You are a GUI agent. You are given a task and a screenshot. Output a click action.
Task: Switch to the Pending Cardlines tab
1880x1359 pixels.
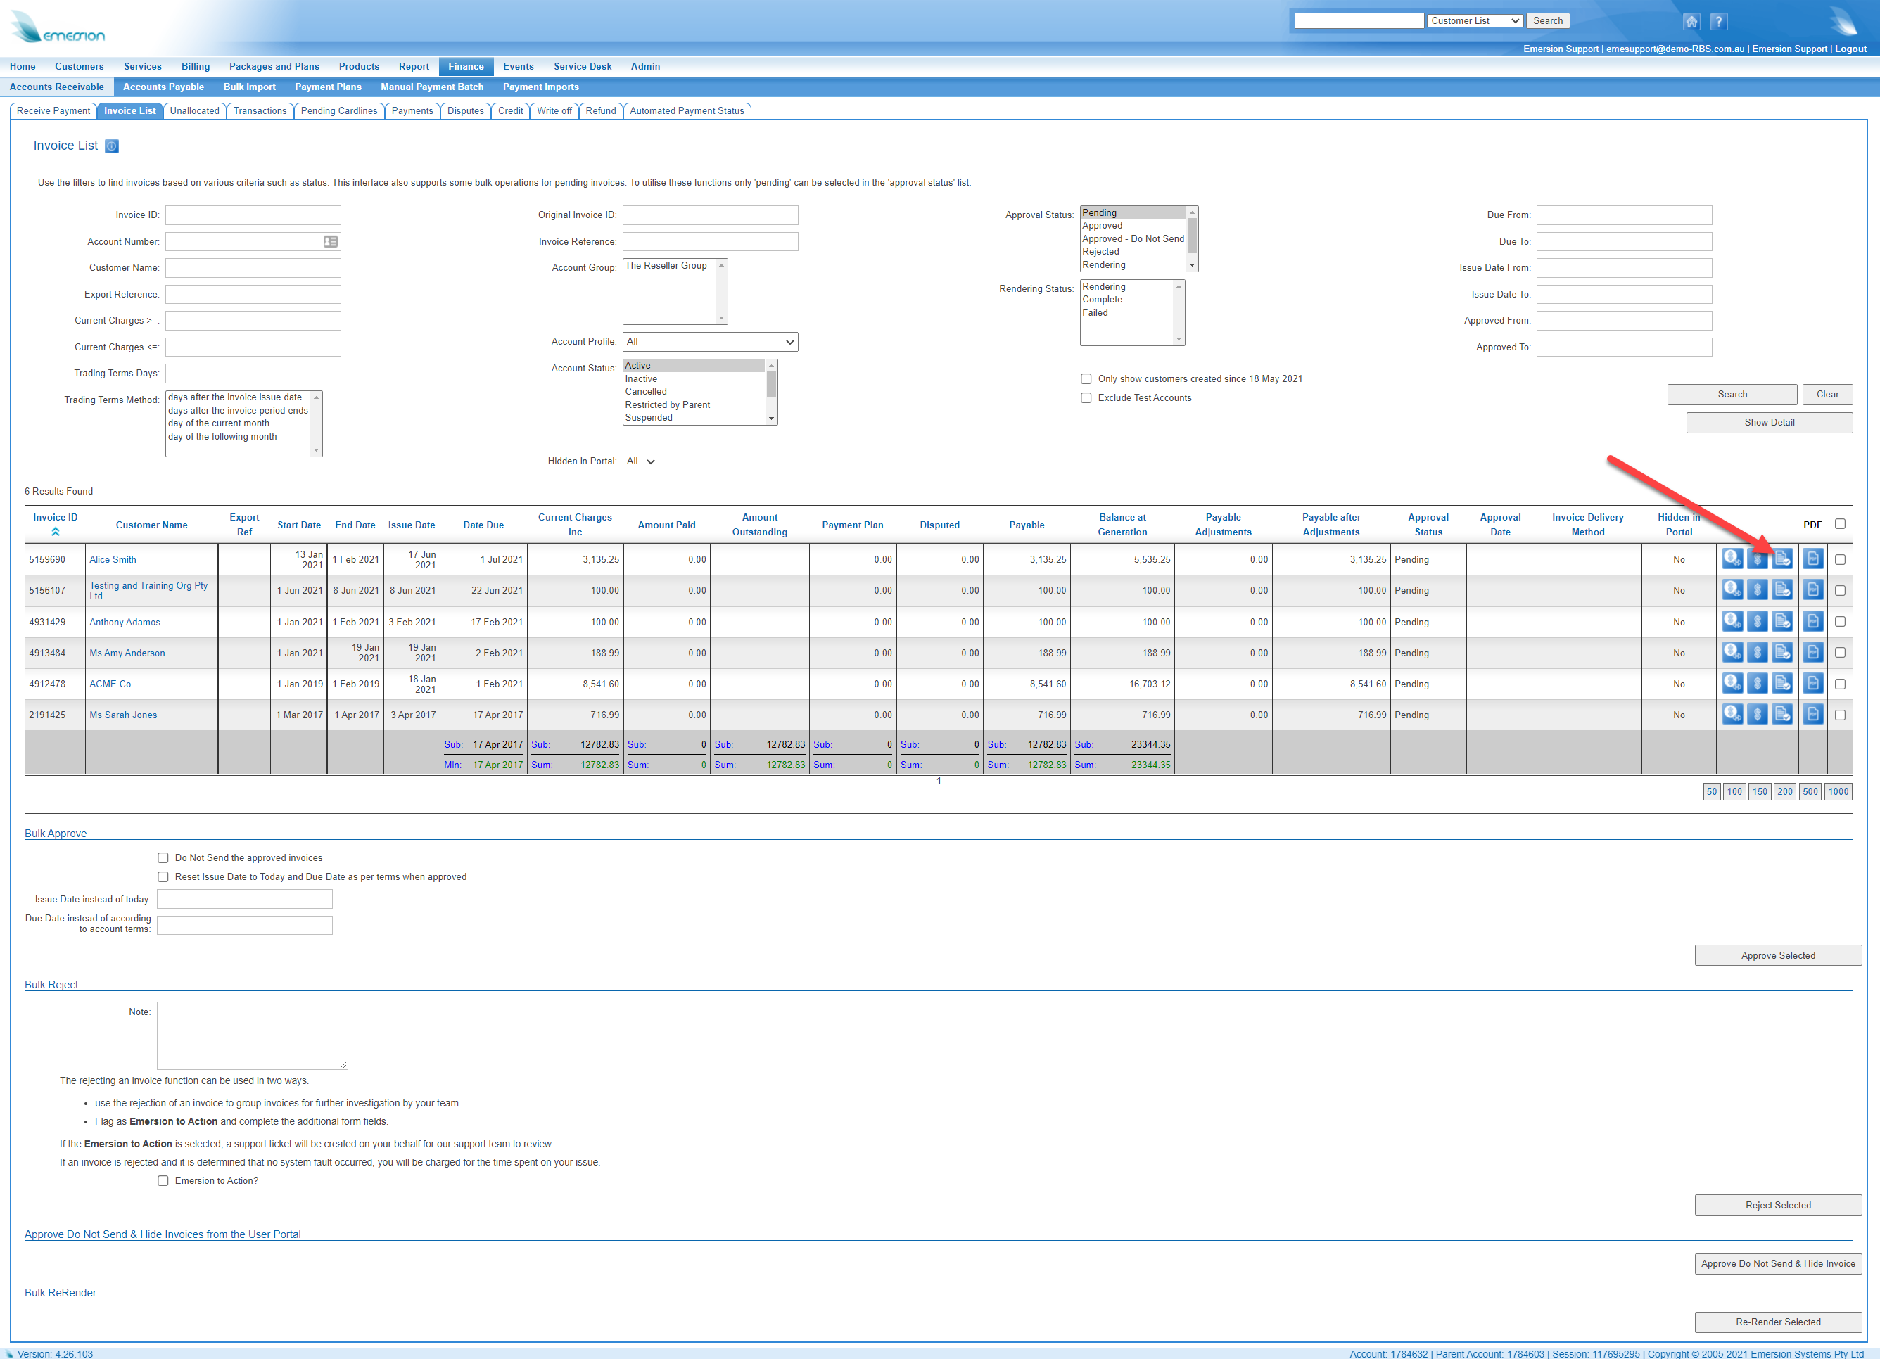point(338,111)
